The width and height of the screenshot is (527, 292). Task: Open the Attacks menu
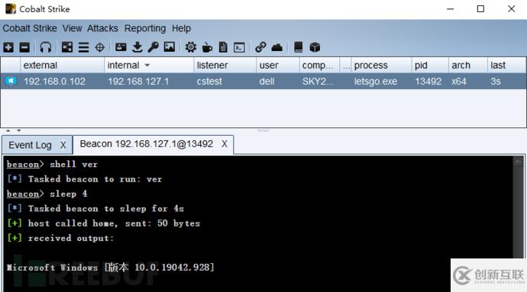point(102,28)
